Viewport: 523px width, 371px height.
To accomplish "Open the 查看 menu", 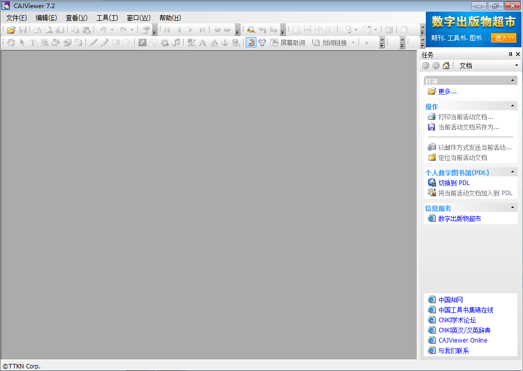I will (76, 17).
